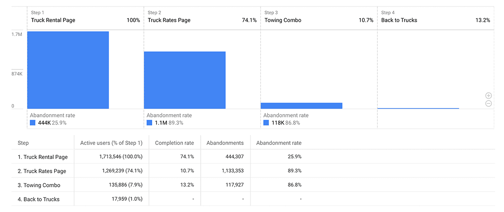Click the zoom out minus icon
Image resolution: width=504 pixels, height=212 pixels.
[x=489, y=103]
